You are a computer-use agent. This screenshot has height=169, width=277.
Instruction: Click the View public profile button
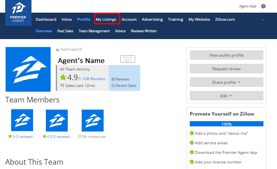click(x=226, y=55)
